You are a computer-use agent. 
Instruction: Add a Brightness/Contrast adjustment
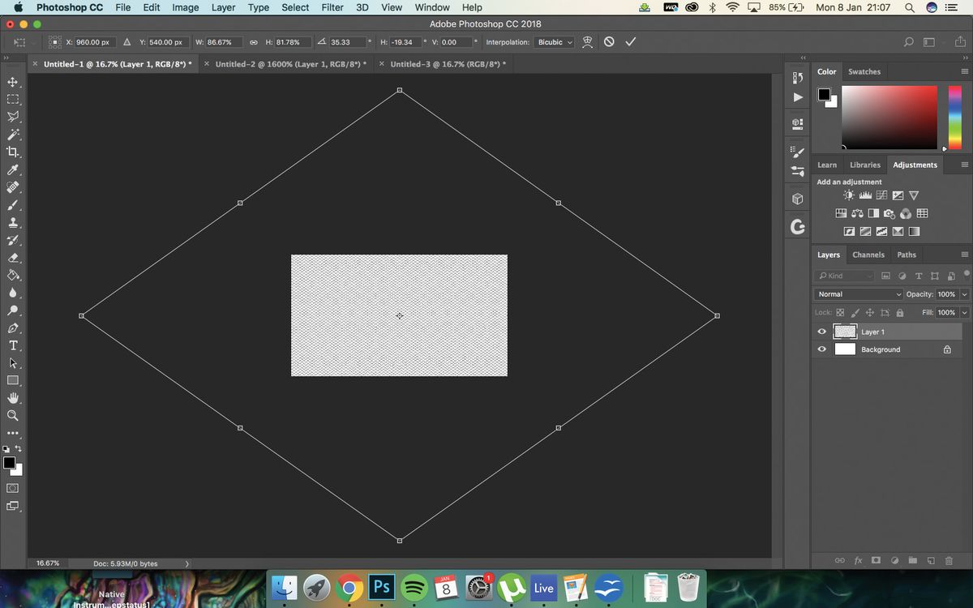tap(848, 195)
